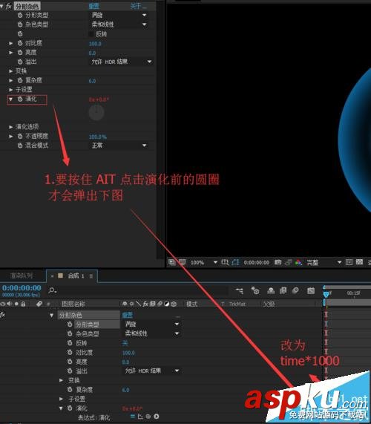Open 杂色类型 dropdown in effect controls
The height and width of the screenshot is (424, 371).
point(119,25)
